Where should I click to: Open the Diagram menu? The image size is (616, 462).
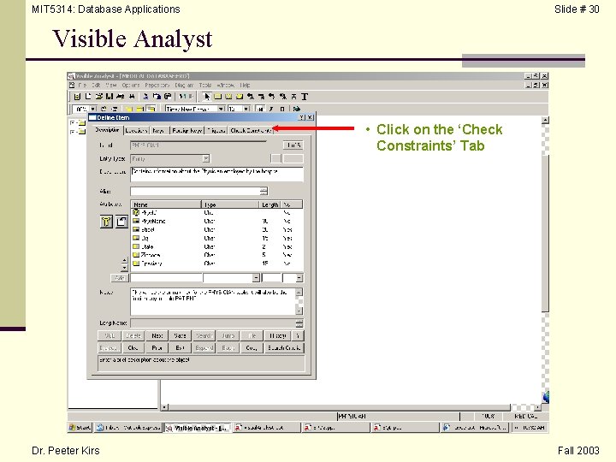[x=184, y=85]
